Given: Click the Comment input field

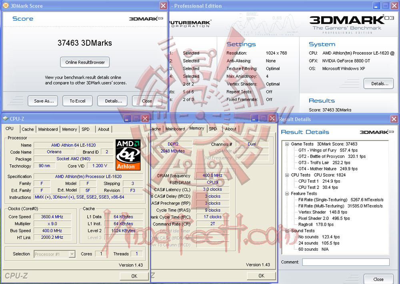Looking at the screenshot, I should point(346,262).
